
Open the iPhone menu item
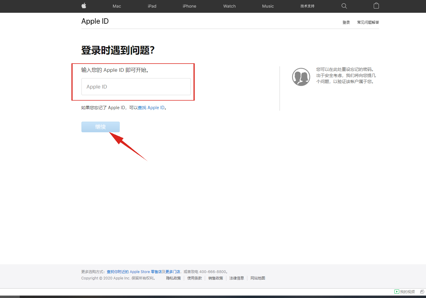click(189, 6)
